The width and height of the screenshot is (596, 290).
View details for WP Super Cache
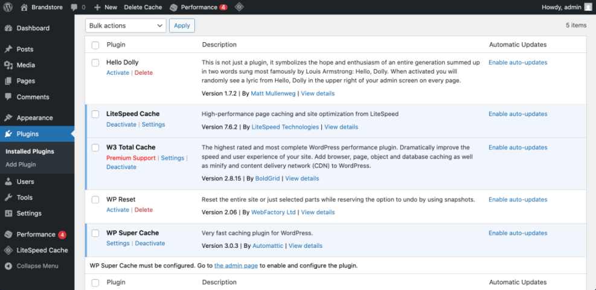pos(306,245)
